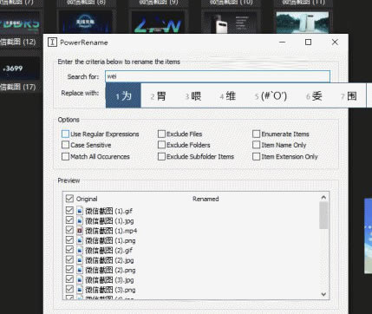Check Exclude Subfolder Items
This screenshot has height=314, width=372.
[161, 156]
